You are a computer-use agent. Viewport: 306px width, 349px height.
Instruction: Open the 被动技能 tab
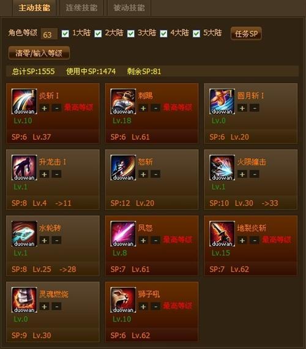pos(129,8)
